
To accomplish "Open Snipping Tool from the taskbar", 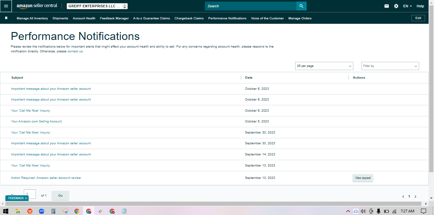I will tap(65, 211).
